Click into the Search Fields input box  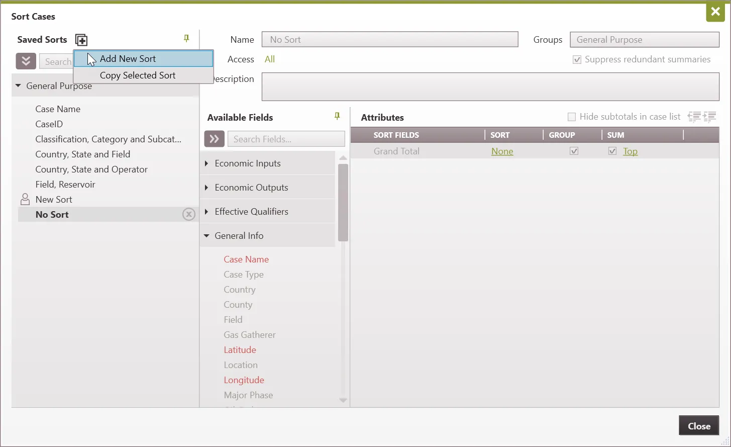coord(286,139)
